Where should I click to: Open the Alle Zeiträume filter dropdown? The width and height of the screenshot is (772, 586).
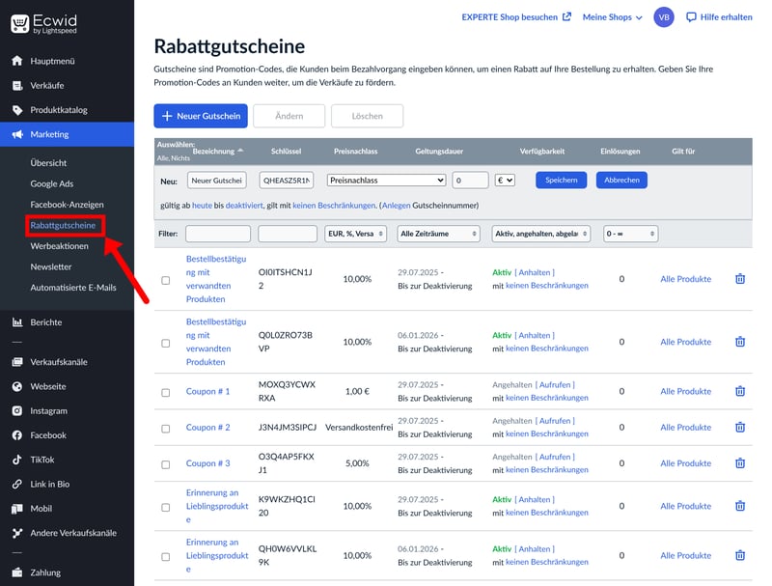[x=438, y=234]
